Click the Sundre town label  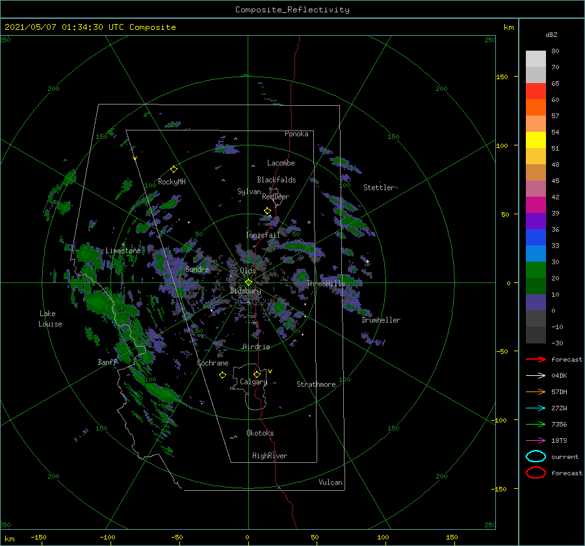pyautogui.click(x=197, y=269)
